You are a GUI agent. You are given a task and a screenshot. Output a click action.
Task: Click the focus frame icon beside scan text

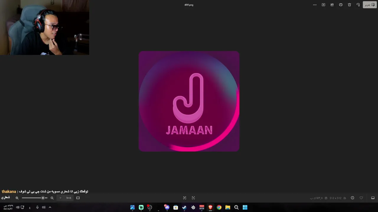click(x=193, y=198)
